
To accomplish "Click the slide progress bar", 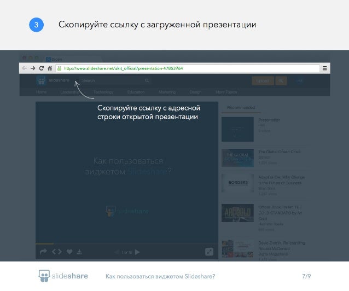I will (x=127, y=243).
